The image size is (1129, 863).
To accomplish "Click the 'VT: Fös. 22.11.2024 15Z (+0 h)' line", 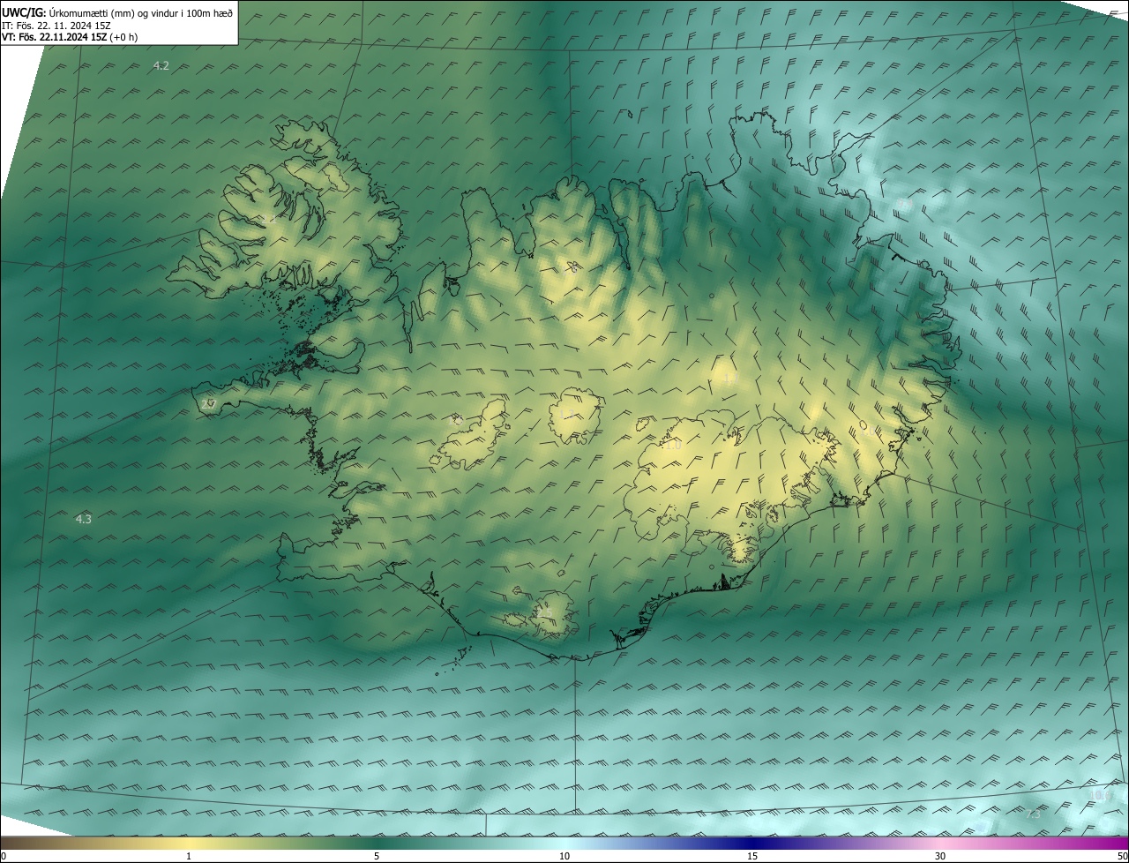I will click(x=70, y=37).
